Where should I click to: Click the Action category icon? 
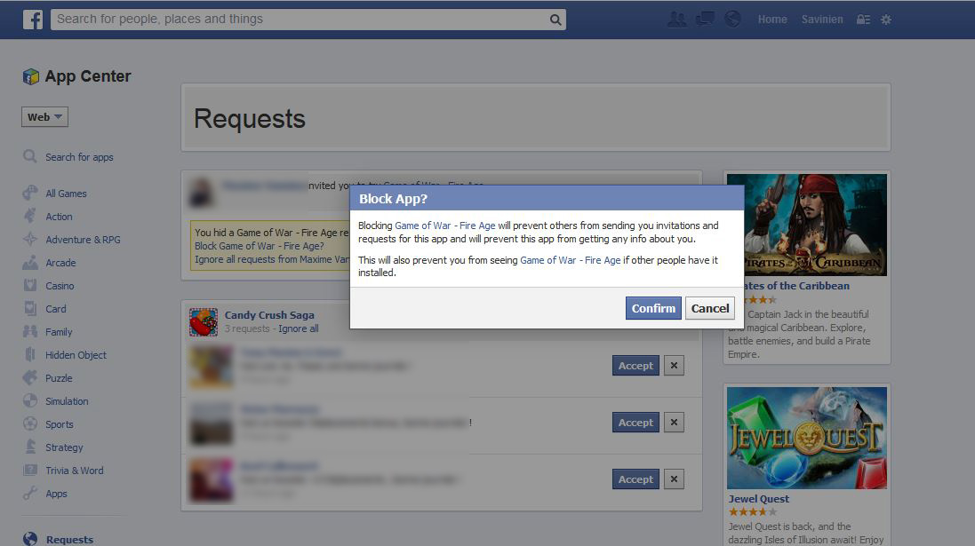click(x=30, y=216)
